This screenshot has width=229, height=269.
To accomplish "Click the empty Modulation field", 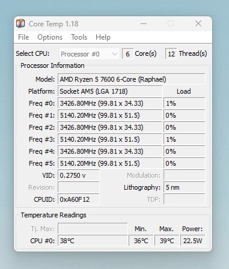I will (185, 175).
